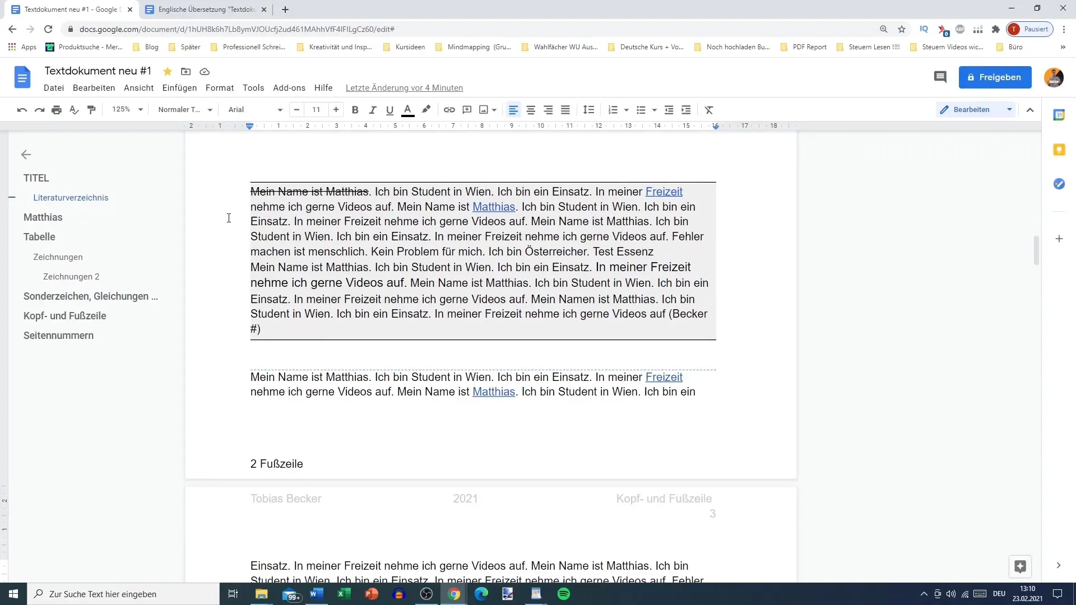Apply bulleted list
The height and width of the screenshot is (605, 1076).
tap(641, 110)
